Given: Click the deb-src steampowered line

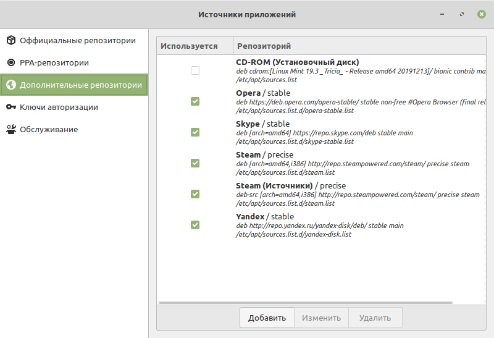Looking at the screenshot, I should (358, 195).
